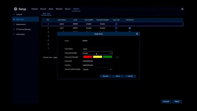The width and height of the screenshot is (197, 111).
Task: Open User Edit icon for admin row
Action: coord(116,24)
